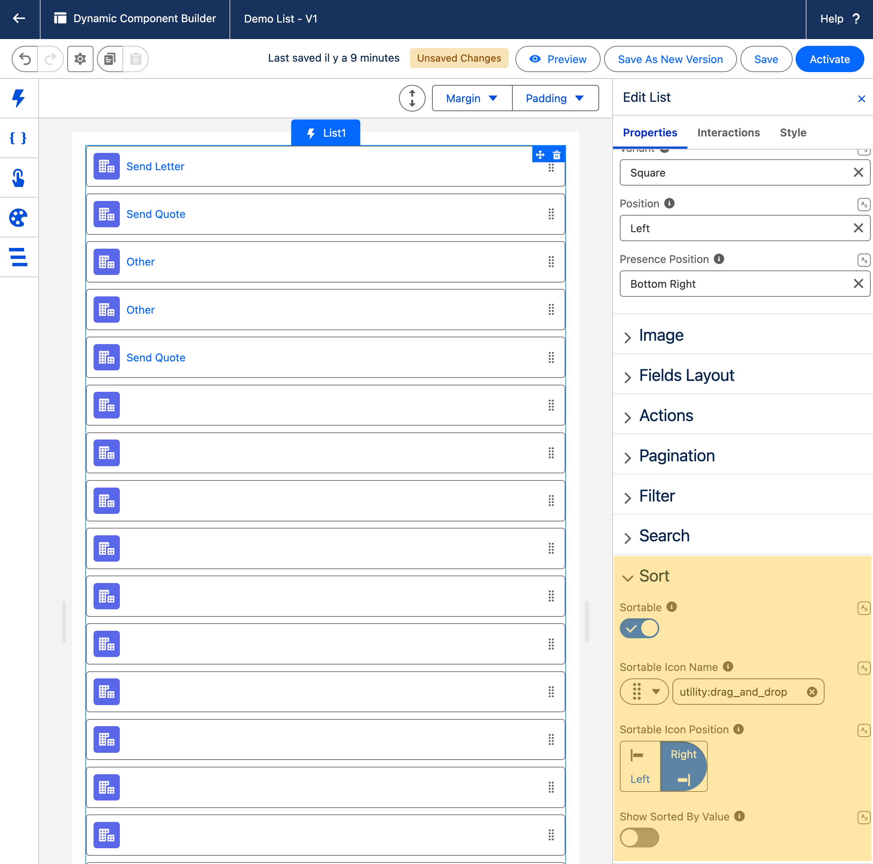Expand the Fields Layout section
Screen dimensions: 873x864
click(686, 375)
